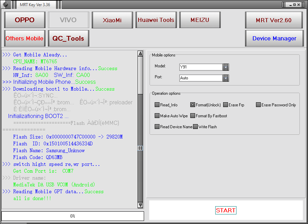This screenshot has width=308, height=224.
Task: Click 'Flash Size' log line
Action: [68, 137]
